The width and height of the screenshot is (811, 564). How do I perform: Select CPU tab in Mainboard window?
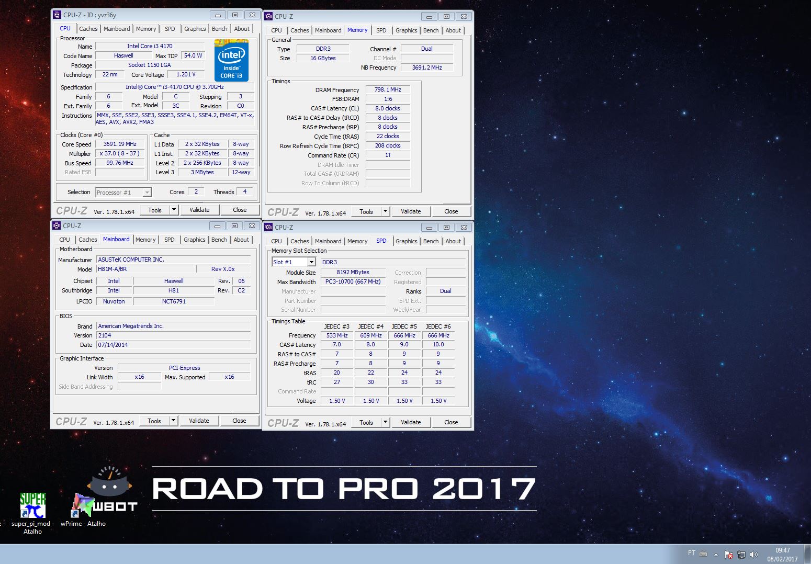click(x=64, y=240)
